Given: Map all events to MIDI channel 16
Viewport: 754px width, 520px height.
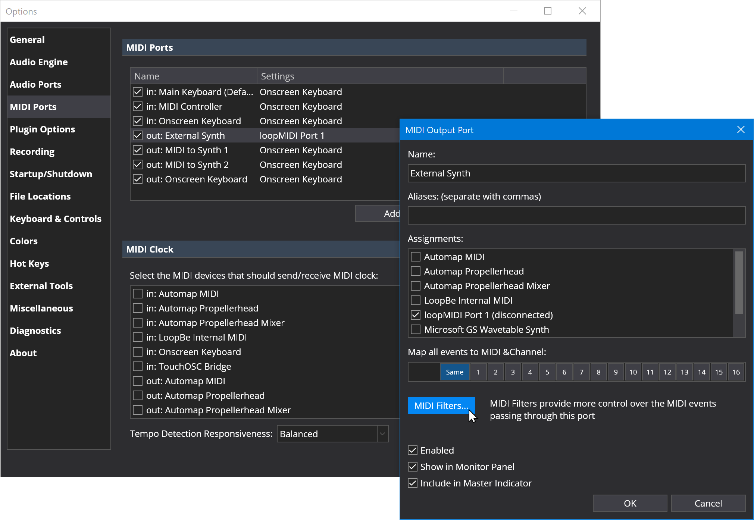Looking at the screenshot, I should pyautogui.click(x=736, y=372).
